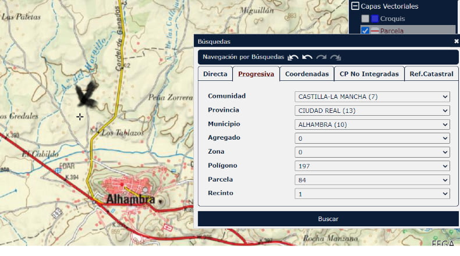This screenshot has width=460, height=256.
Task: Click the second back arrow in search navigation
Action: (x=307, y=57)
